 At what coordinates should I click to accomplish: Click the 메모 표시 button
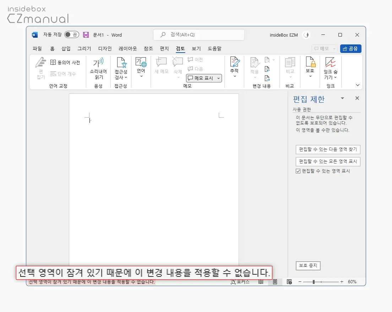(x=201, y=78)
